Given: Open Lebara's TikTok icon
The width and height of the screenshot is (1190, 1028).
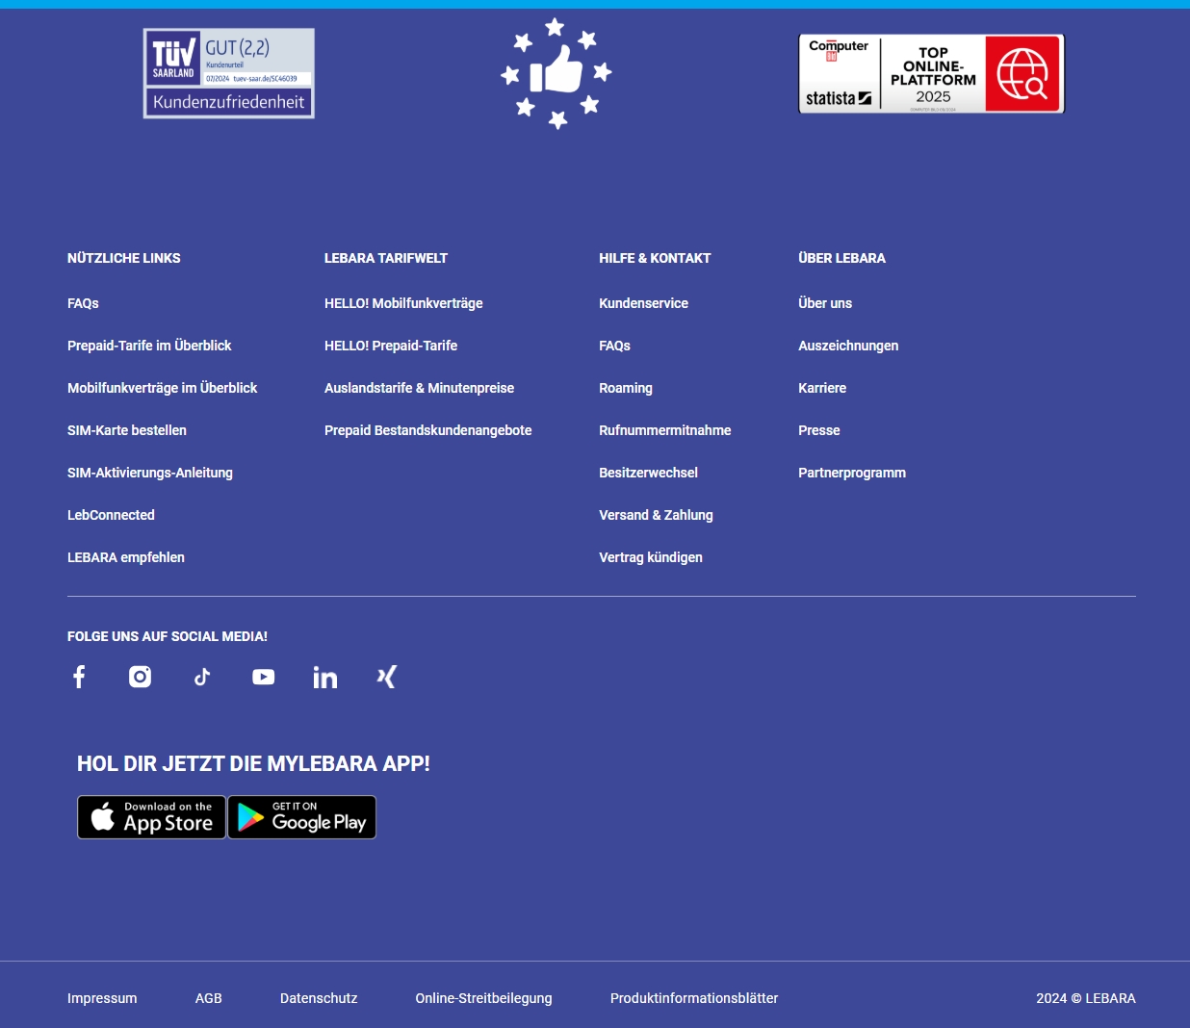Looking at the screenshot, I should pyautogui.click(x=202, y=677).
